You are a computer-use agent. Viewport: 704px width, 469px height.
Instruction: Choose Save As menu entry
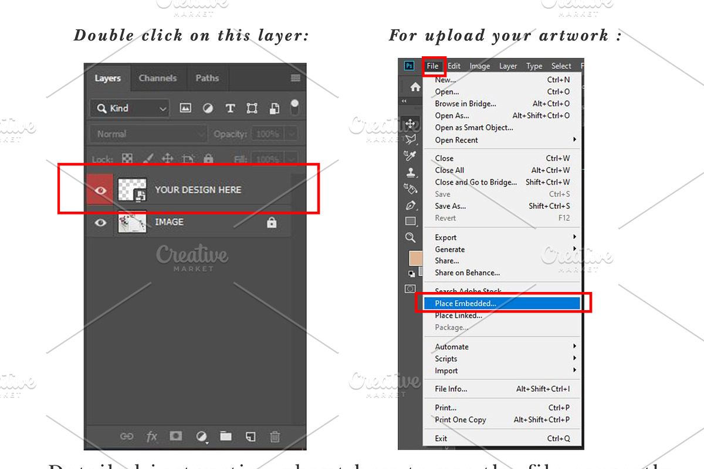(x=502, y=206)
